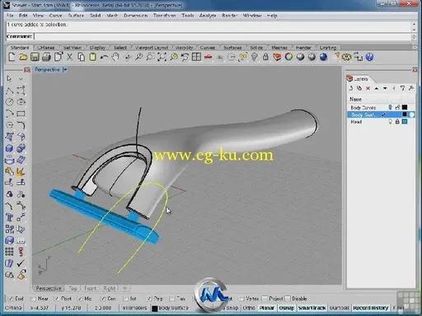Click the Body Curves layer color swatch
This screenshot has width=422, height=316.
tap(405, 107)
